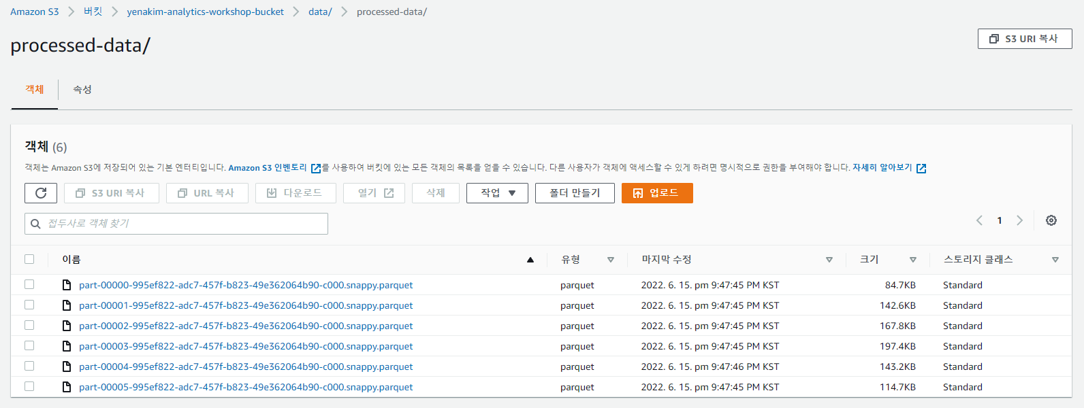The height and width of the screenshot is (408, 1084).
Task: Check the box for part-00004 file
Action: coord(29,366)
